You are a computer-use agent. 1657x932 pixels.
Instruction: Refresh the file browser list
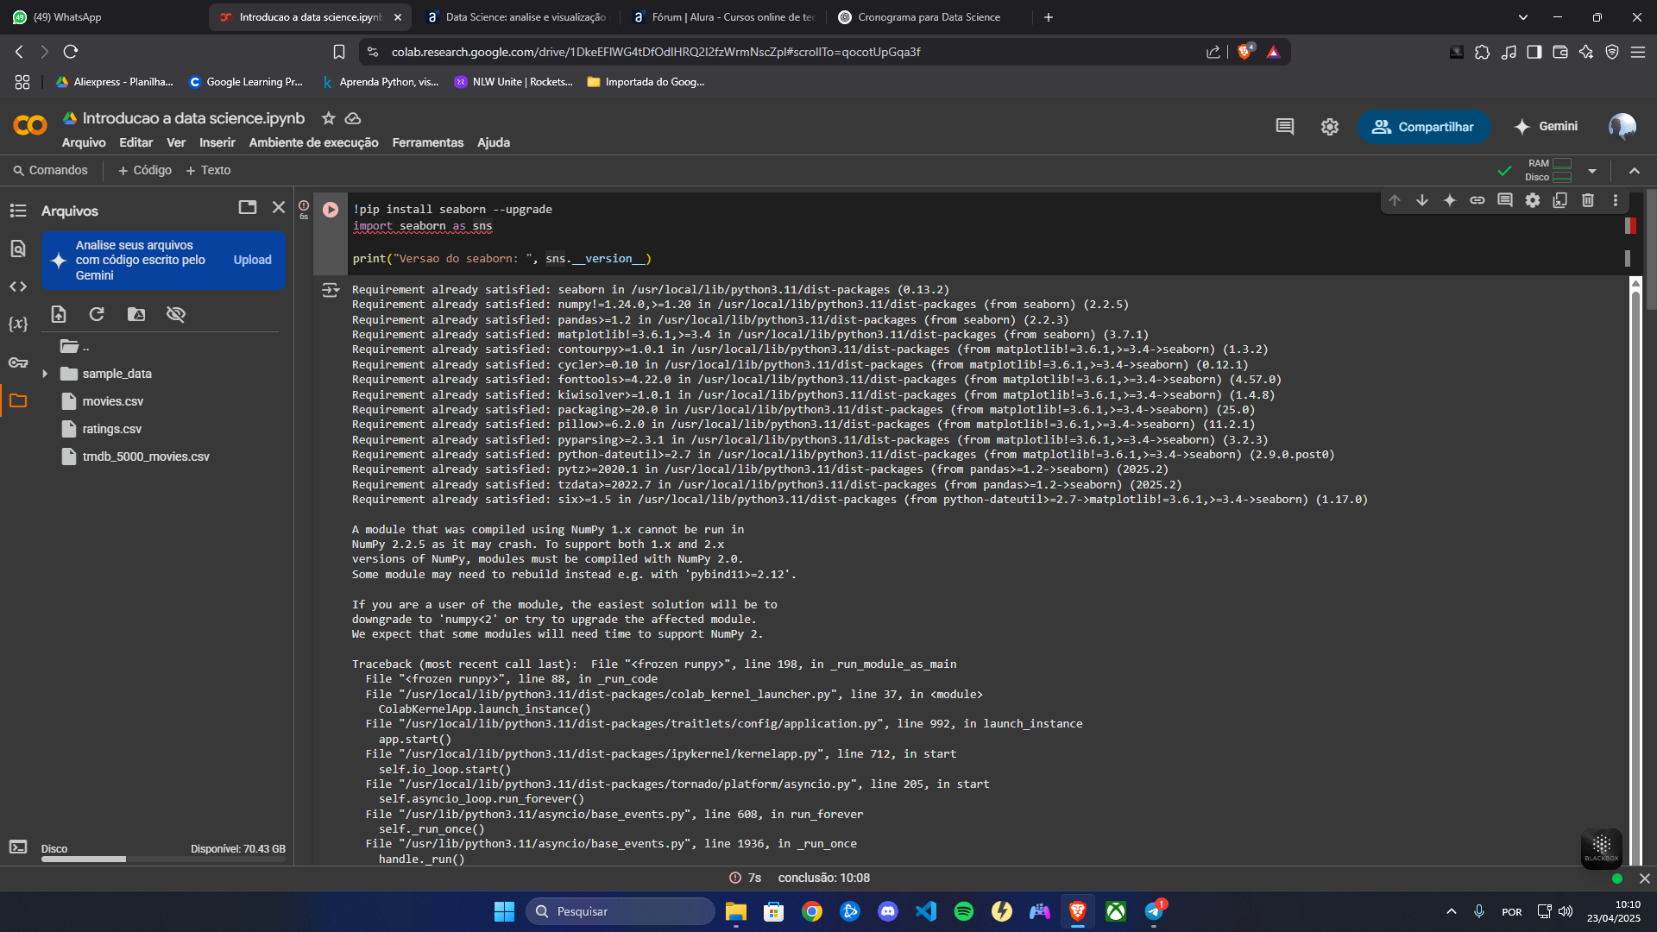[97, 314]
